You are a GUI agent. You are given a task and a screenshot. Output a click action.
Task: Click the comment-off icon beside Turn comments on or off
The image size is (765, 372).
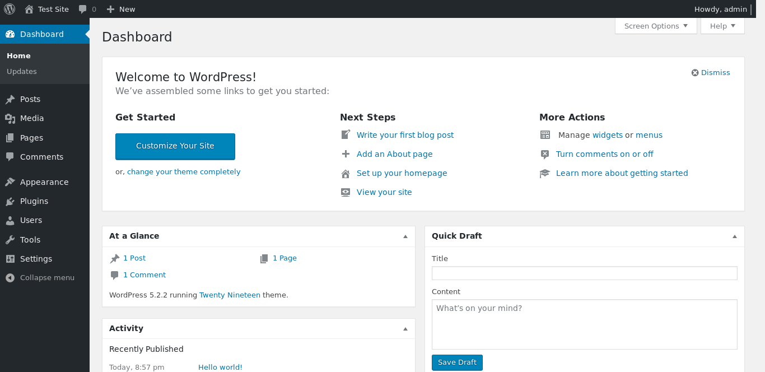pos(545,155)
